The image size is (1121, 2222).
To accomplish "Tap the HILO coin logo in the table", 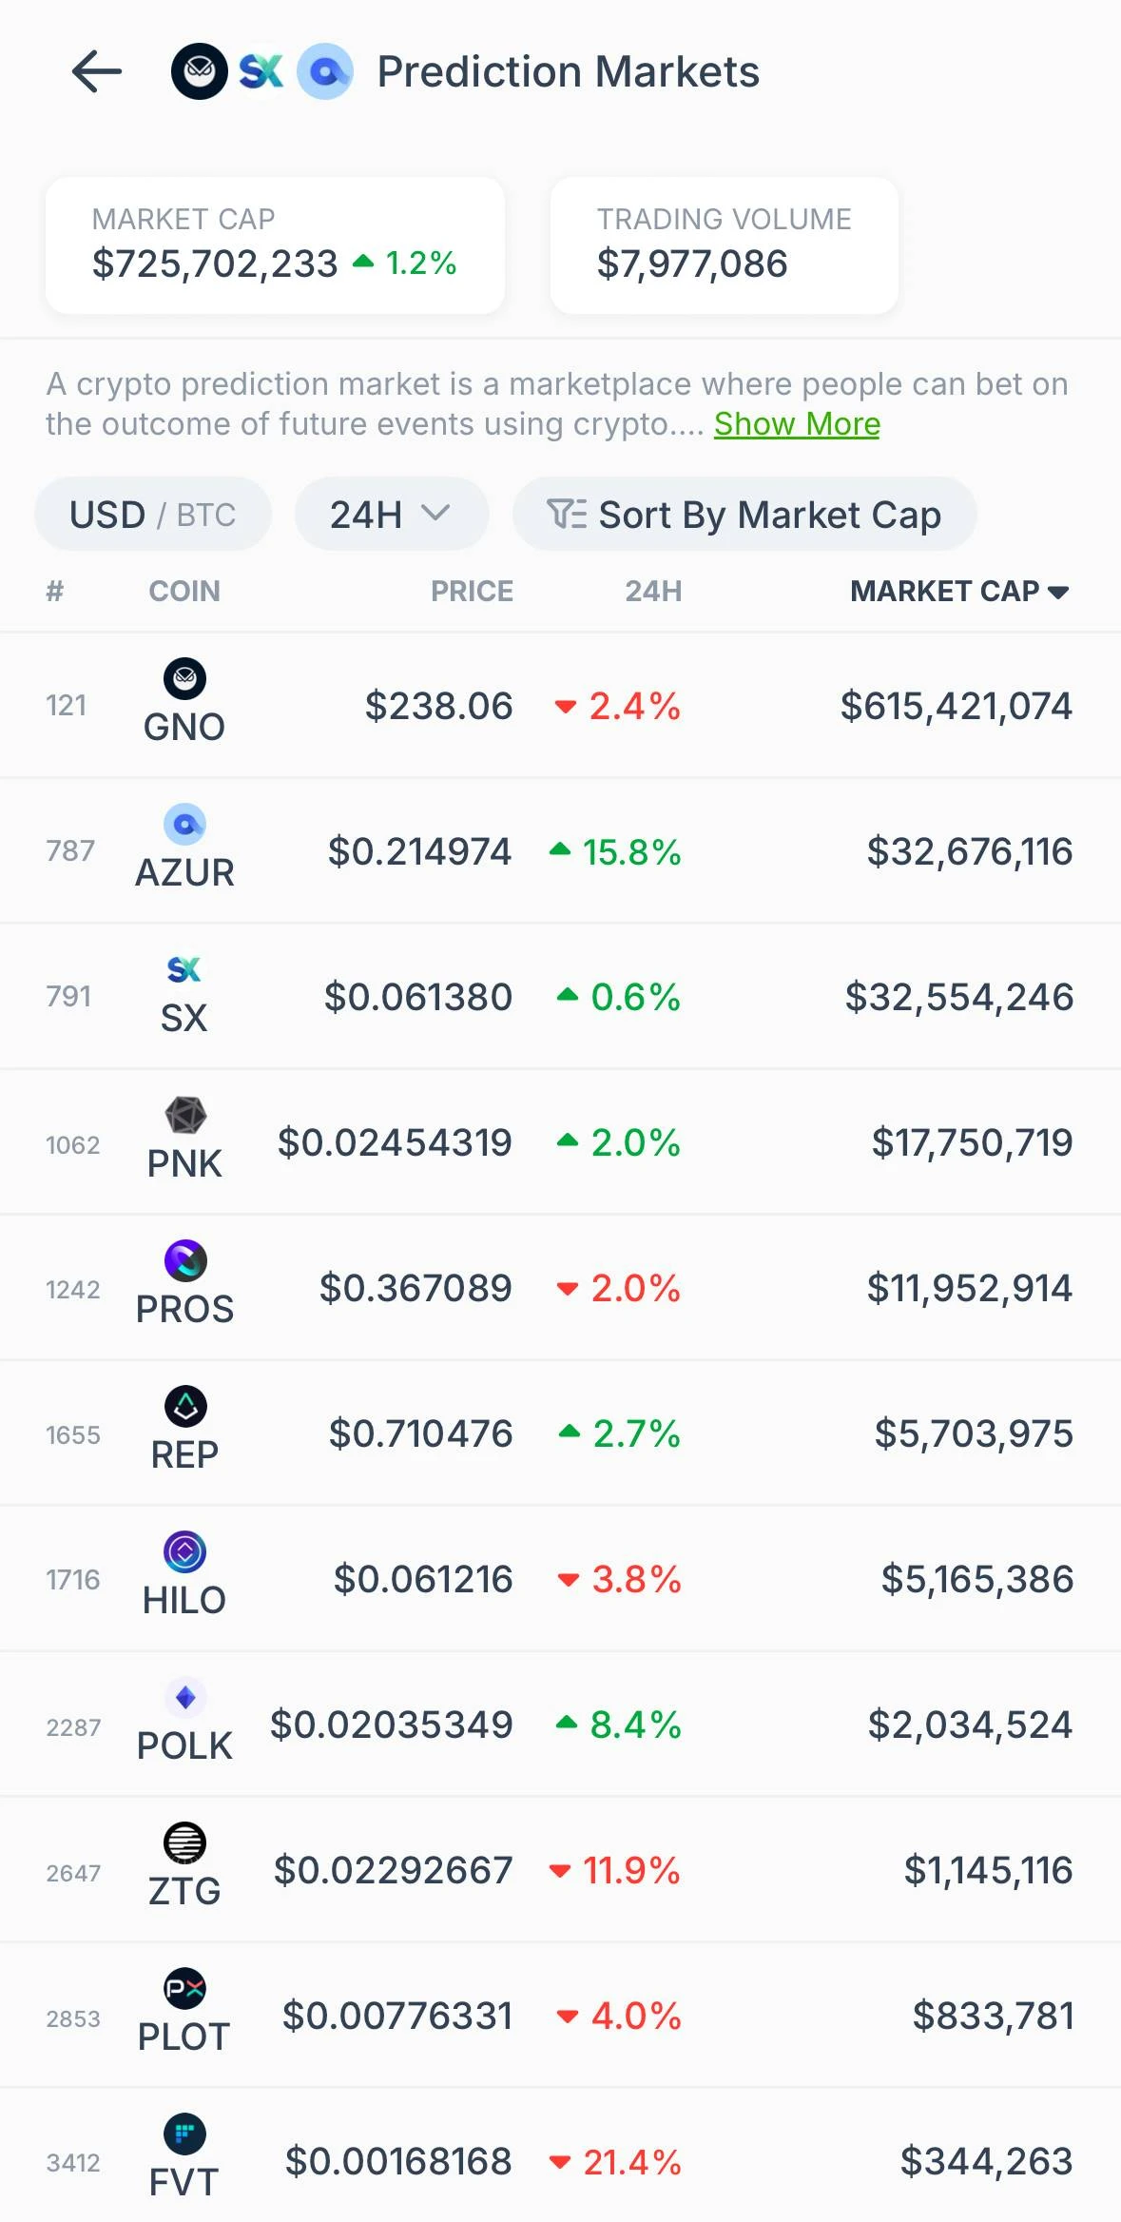I will (x=184, y=1550).
